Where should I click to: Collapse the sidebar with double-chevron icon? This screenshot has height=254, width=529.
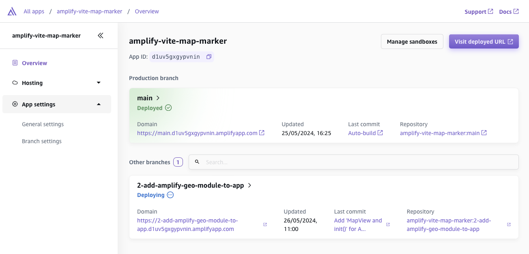(x=101, y=36)
